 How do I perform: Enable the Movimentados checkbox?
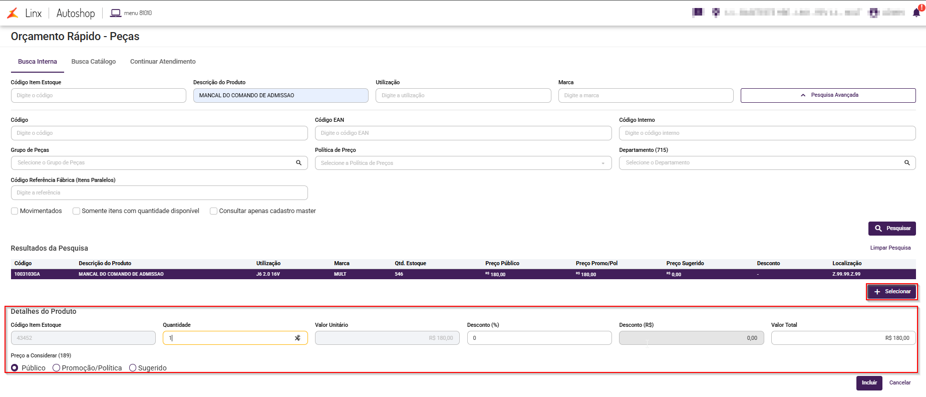coord(15,211)
